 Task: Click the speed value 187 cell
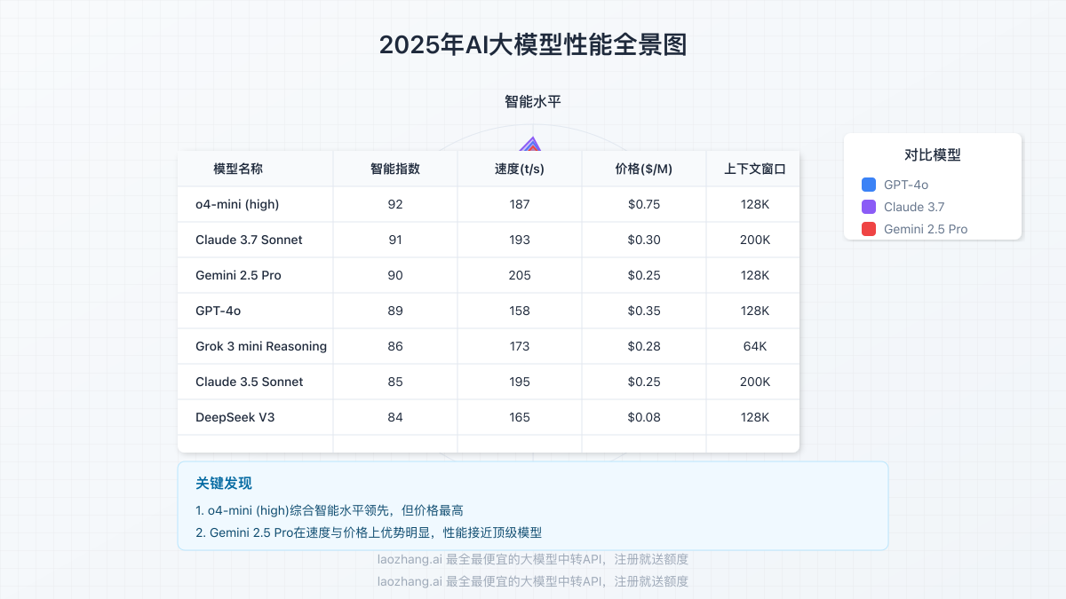520,204
